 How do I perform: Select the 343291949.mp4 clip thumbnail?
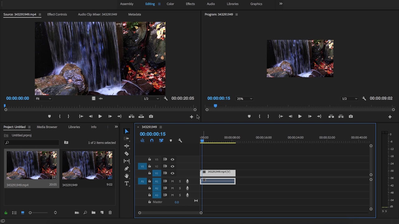pos(31,165)
